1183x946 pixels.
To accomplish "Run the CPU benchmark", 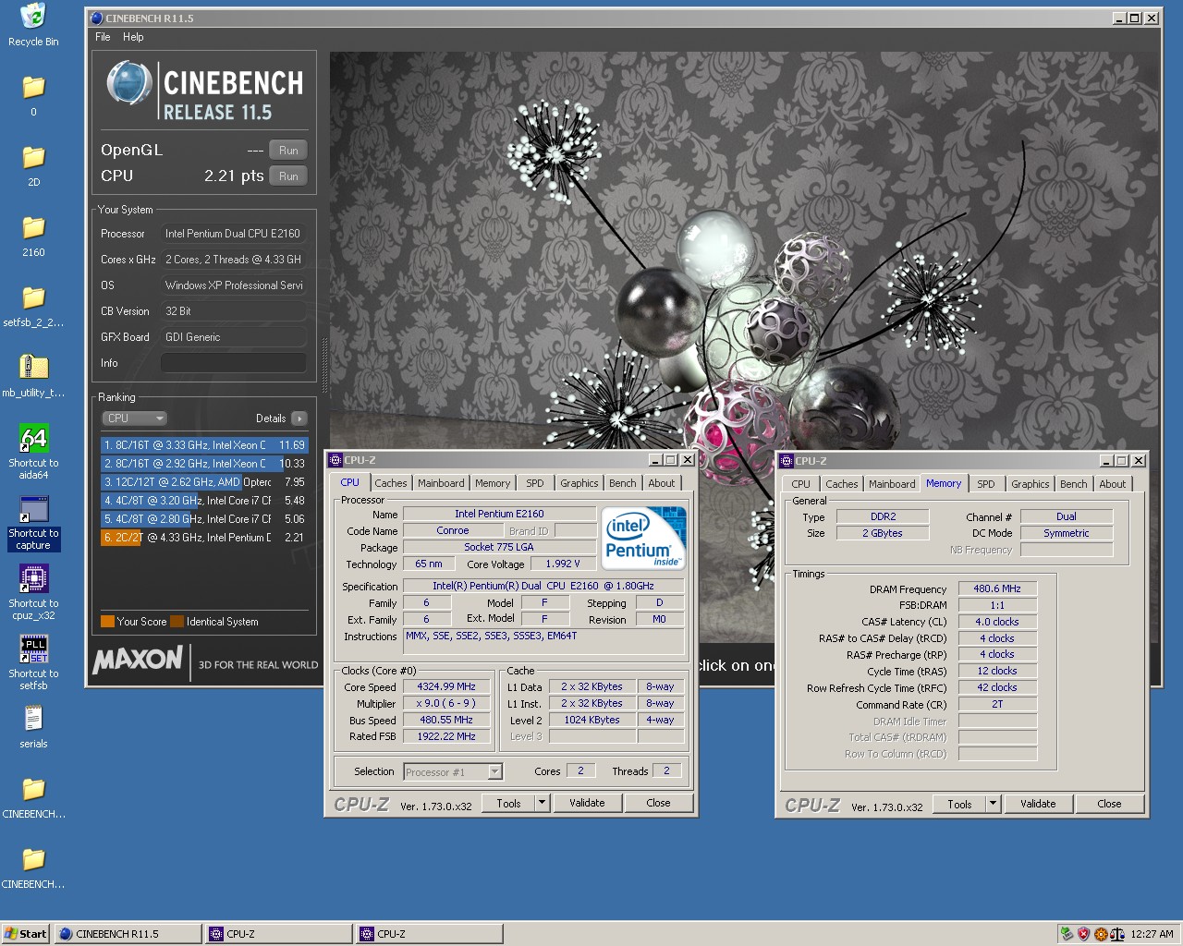I will coord(288,176).
